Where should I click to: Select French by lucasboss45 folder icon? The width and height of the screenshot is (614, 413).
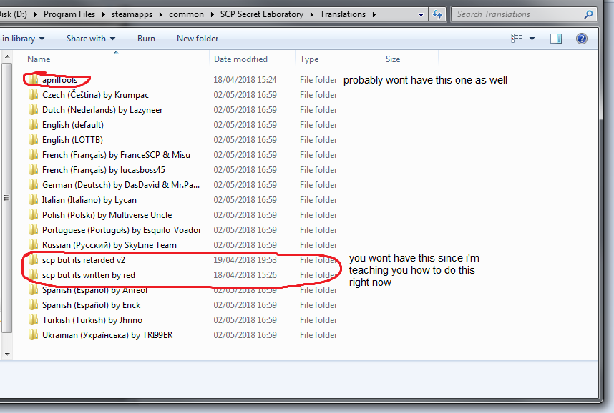point(33,170)
